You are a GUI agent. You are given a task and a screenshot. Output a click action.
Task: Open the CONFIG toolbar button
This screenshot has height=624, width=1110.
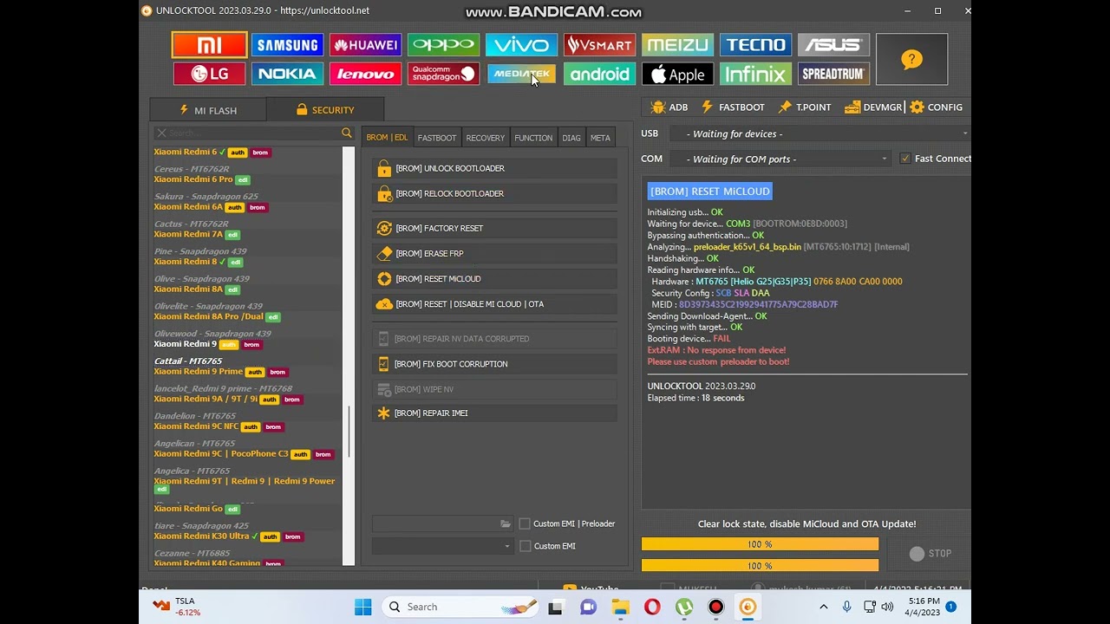click(936, 107)
